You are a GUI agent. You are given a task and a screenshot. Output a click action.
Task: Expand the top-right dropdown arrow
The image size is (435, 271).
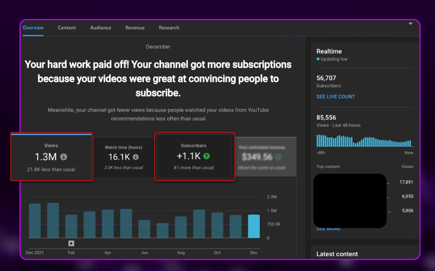point(411,24)
